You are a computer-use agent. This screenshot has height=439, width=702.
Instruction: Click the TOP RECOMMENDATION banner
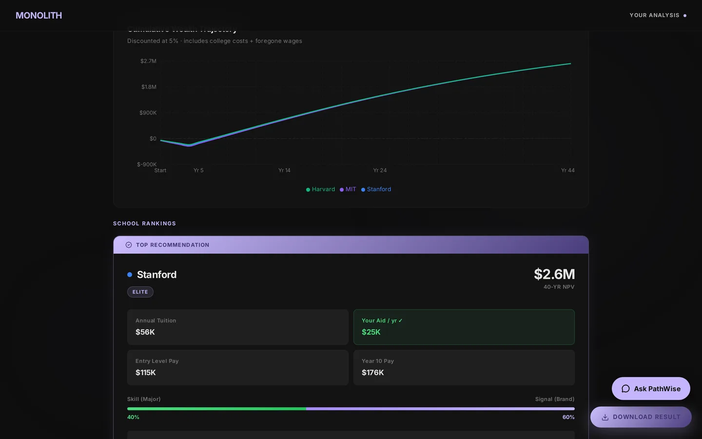pyautogui.click(x=351, y=245)
